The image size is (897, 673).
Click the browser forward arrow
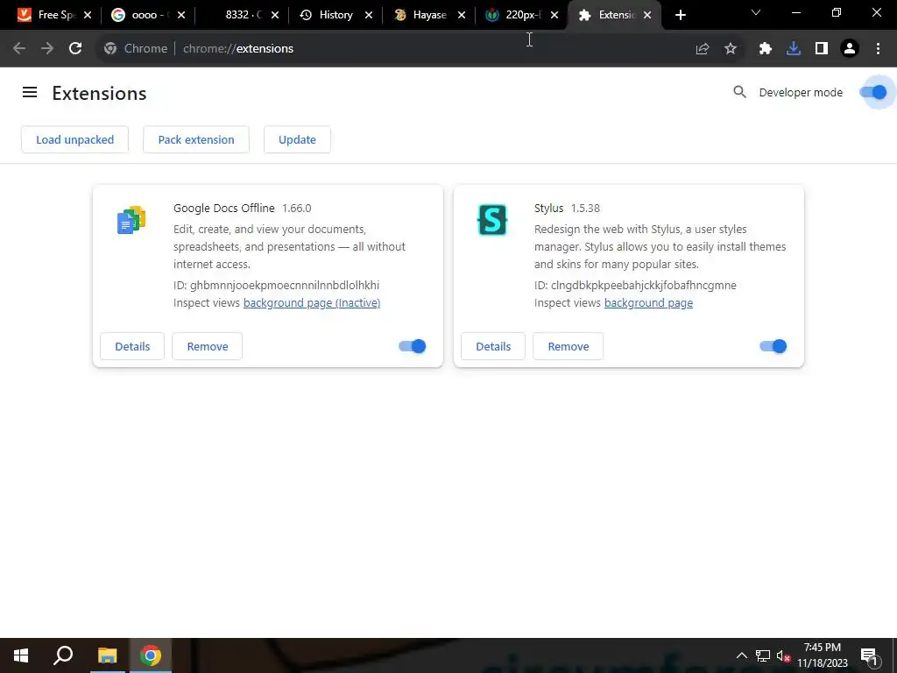(47, 49)
